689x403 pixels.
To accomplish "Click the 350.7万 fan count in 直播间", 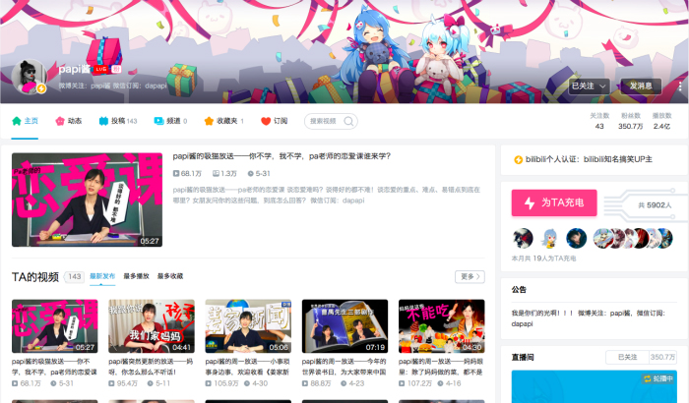I will [x=662, y=358].
